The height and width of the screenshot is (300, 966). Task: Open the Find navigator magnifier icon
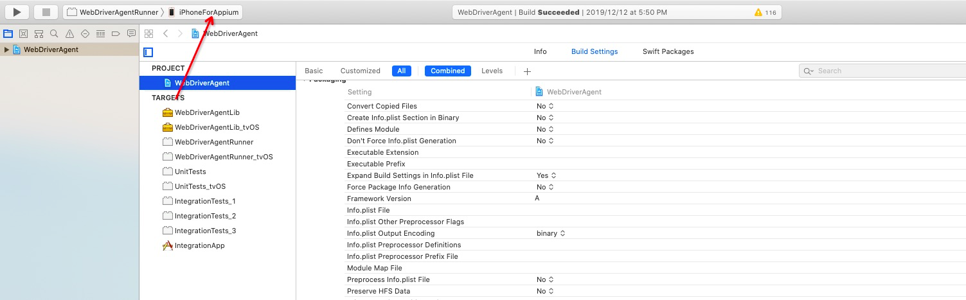[55, 33]
